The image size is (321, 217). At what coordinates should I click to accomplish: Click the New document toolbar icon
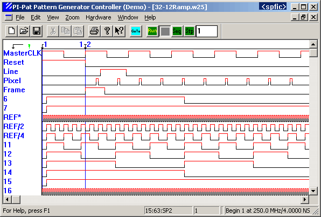pos(11,31)
